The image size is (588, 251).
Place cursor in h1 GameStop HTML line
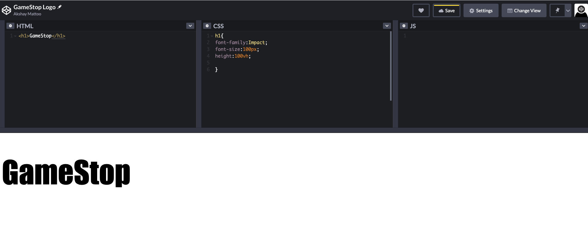click(x=42, y=36)
